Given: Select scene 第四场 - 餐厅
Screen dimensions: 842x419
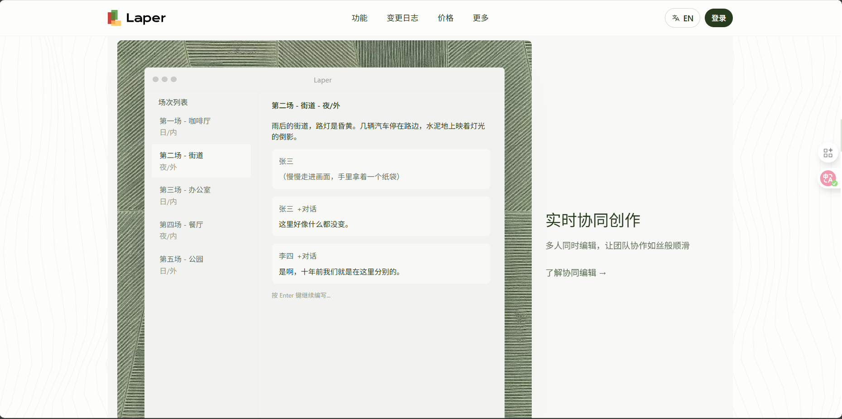Looking at the screenshot, I should (201, 230).
